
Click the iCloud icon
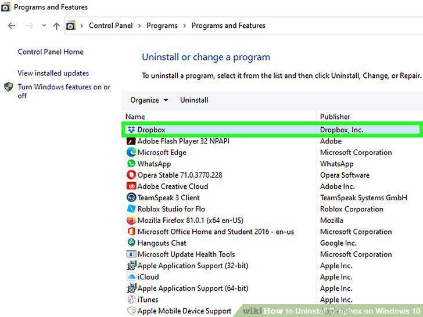pyautogui.click(x=131, y=277)
